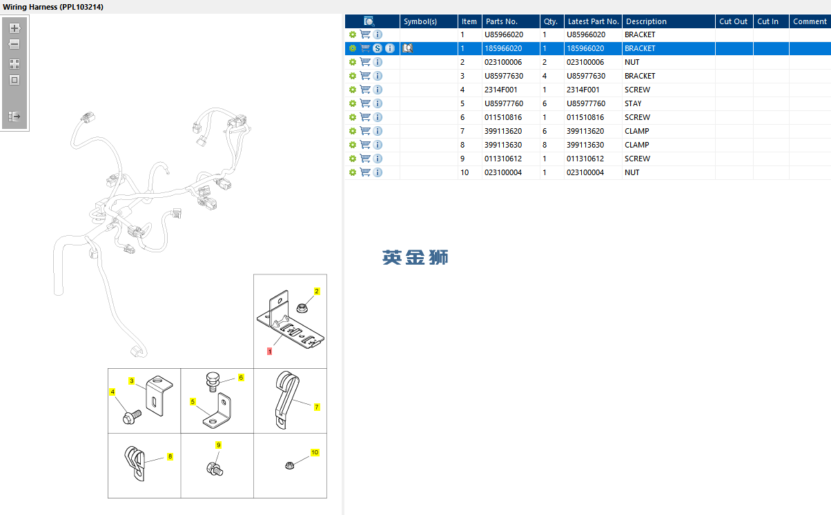Click the quantity 8 cell for CLAMP
Image resolution: width=831 pixels, height=515 pixels.
(552, 145)
